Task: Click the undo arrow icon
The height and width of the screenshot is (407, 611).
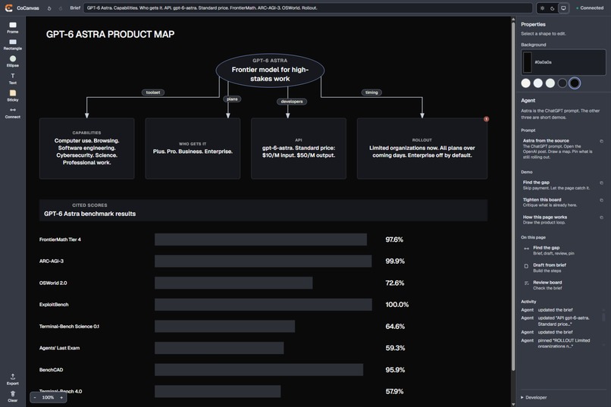Action: [x=49, y=8]
